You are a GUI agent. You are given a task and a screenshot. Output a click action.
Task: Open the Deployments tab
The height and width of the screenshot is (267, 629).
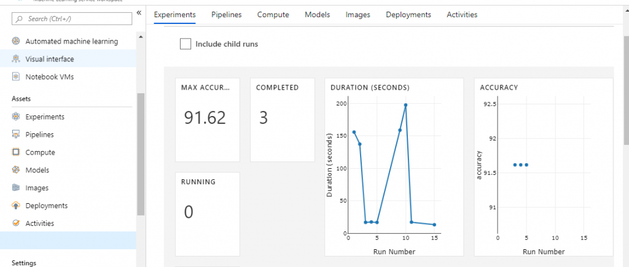point(408,15)
